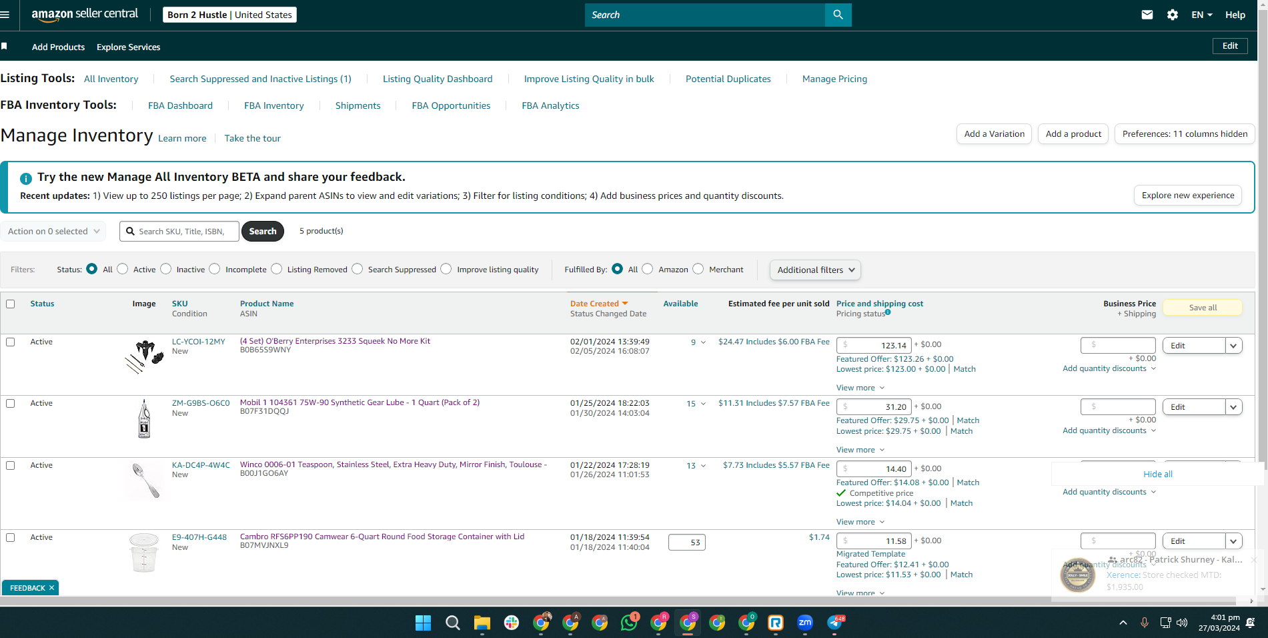Click the Save all button
The height and width of the screenshot is (638, 1268).
click(x=1203, y=308)
